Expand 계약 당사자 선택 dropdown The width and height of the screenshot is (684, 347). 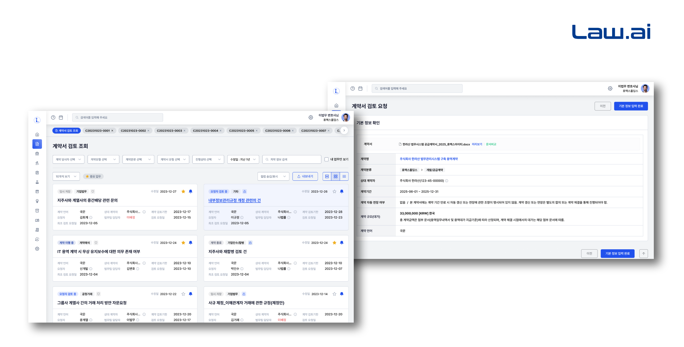click(x=68, y=159)
